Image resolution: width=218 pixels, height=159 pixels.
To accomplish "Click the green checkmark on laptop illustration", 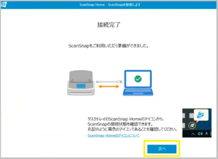I will [x=138, y=79].
